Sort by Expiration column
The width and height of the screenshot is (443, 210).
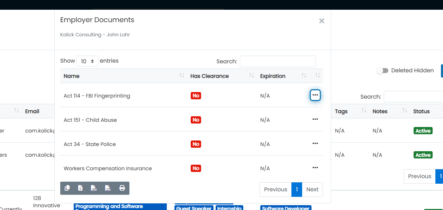tap(283, 76)
